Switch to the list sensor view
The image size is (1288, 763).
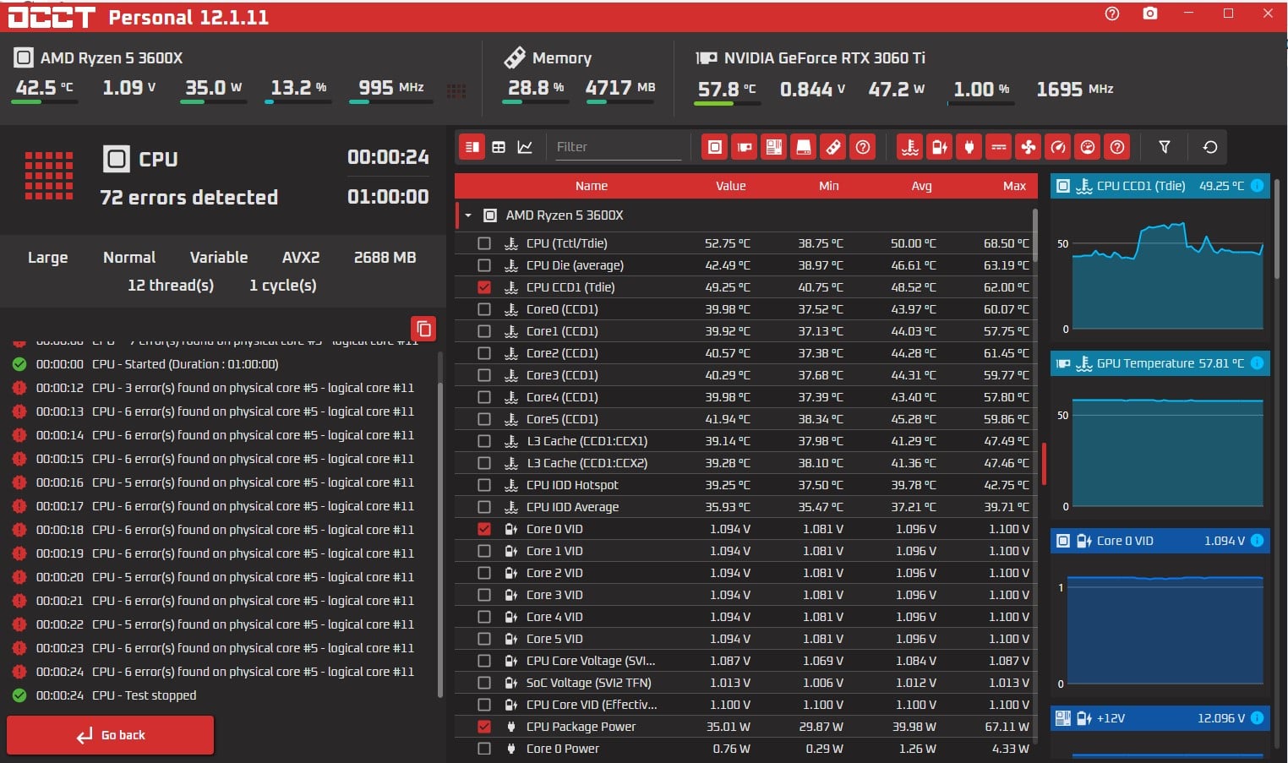point(472,147)
